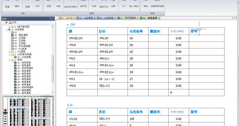Screen dimensions: 239x126
Task: Click the 07 - PLC电源 page icon
Action: pyautogui.click(x=12, y=49)
